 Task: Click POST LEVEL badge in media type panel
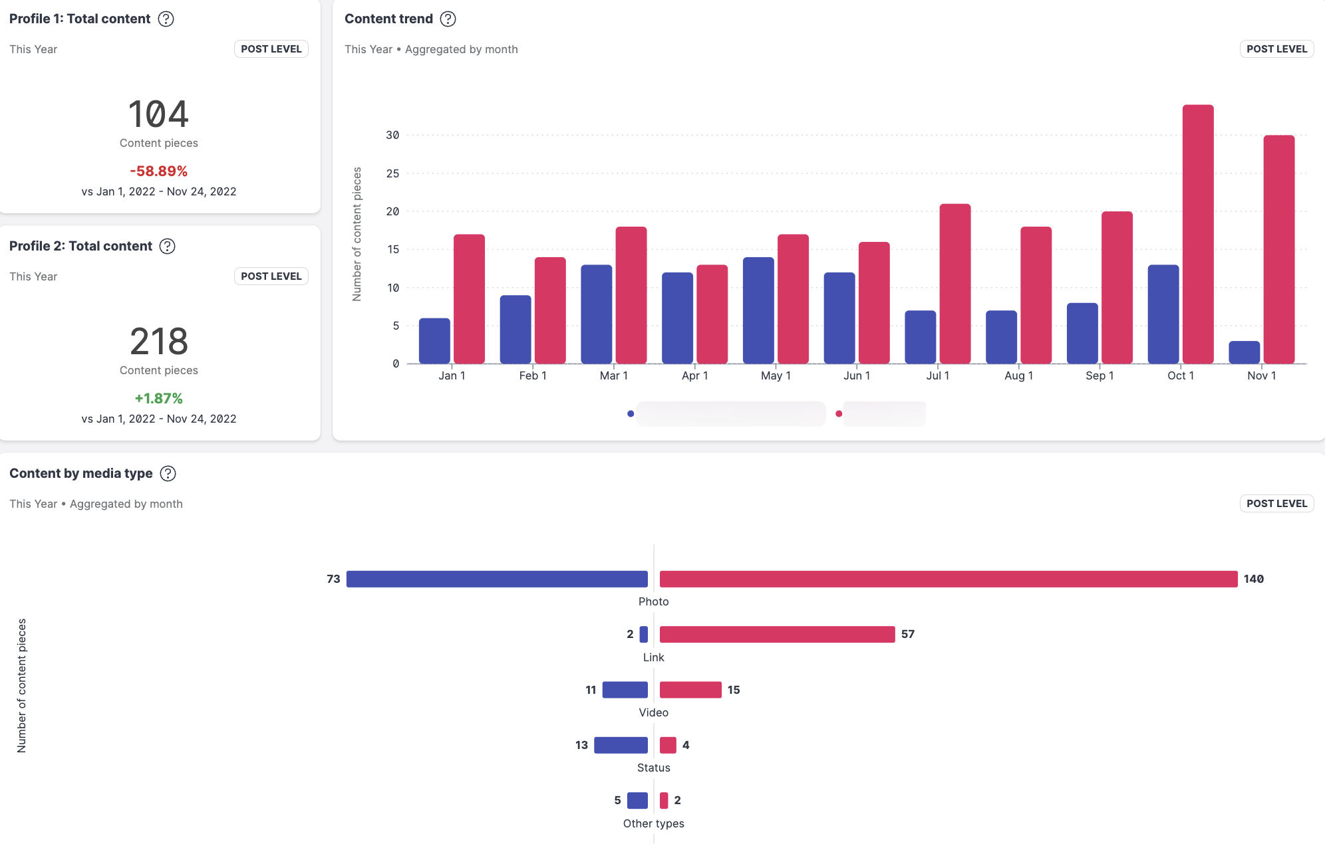pos(1276,504)
